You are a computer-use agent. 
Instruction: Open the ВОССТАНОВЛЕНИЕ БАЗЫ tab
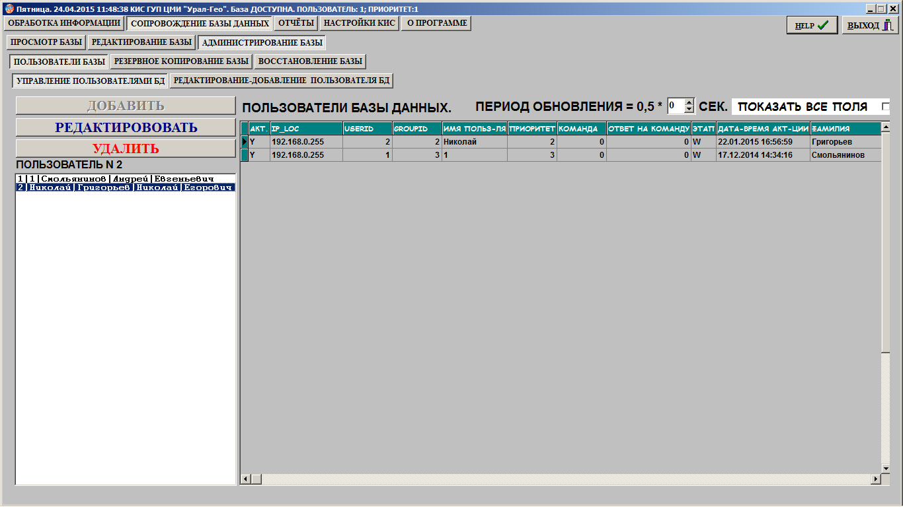[310, 61]
